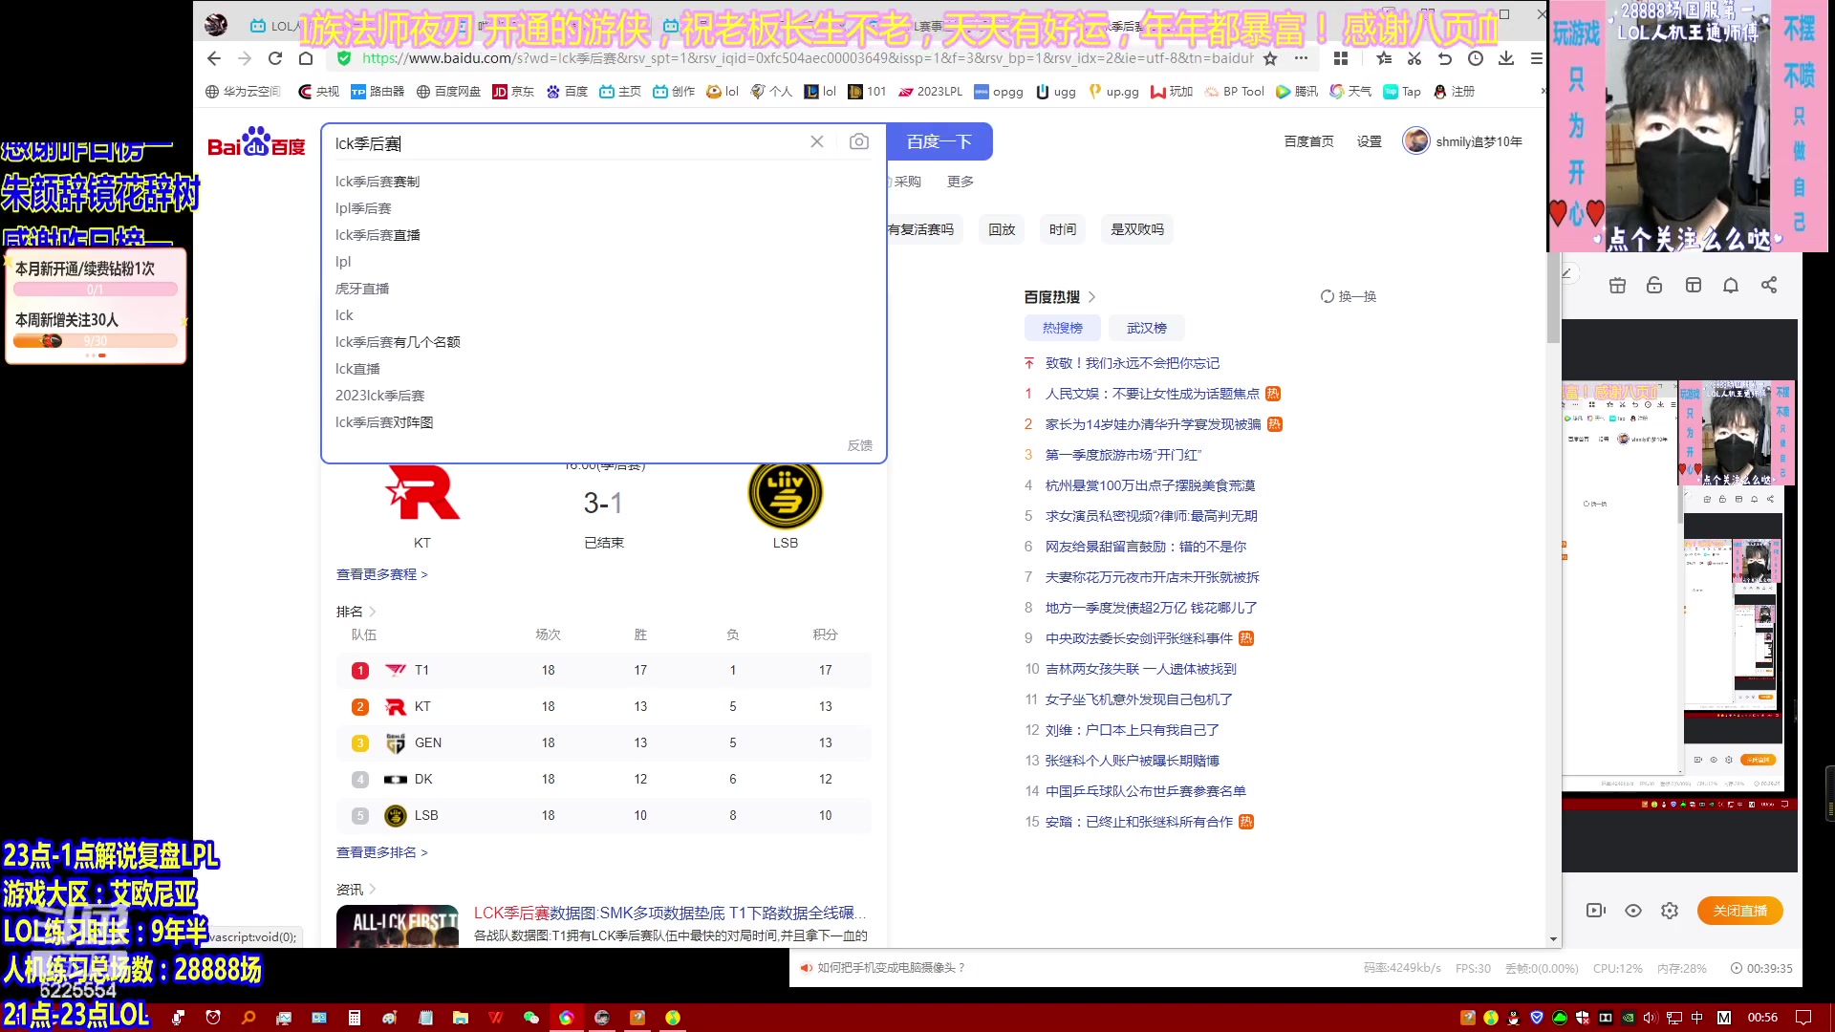Open the 2023LPL bookmark
This screenshot has height=1032, width=1835.
pyautogui.click(x=930, y=92)
